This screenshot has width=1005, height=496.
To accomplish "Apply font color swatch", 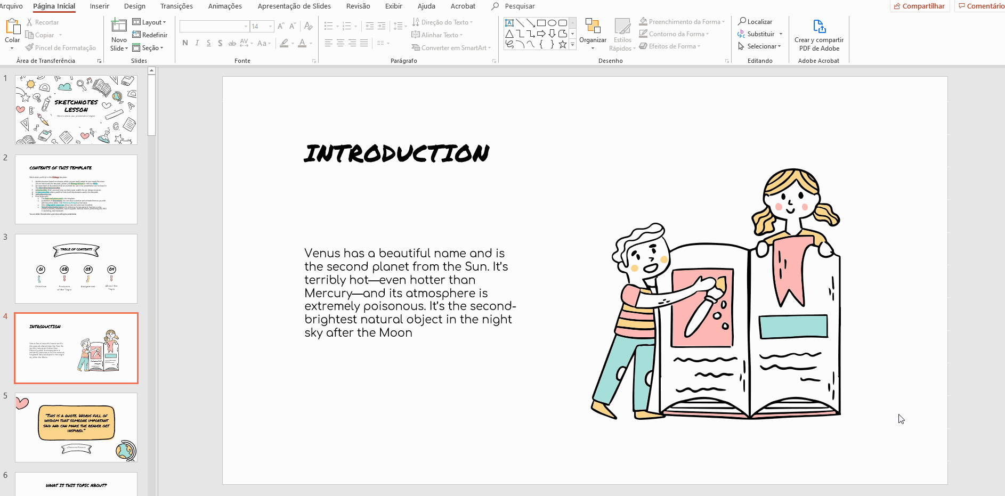I will [302, 43].
